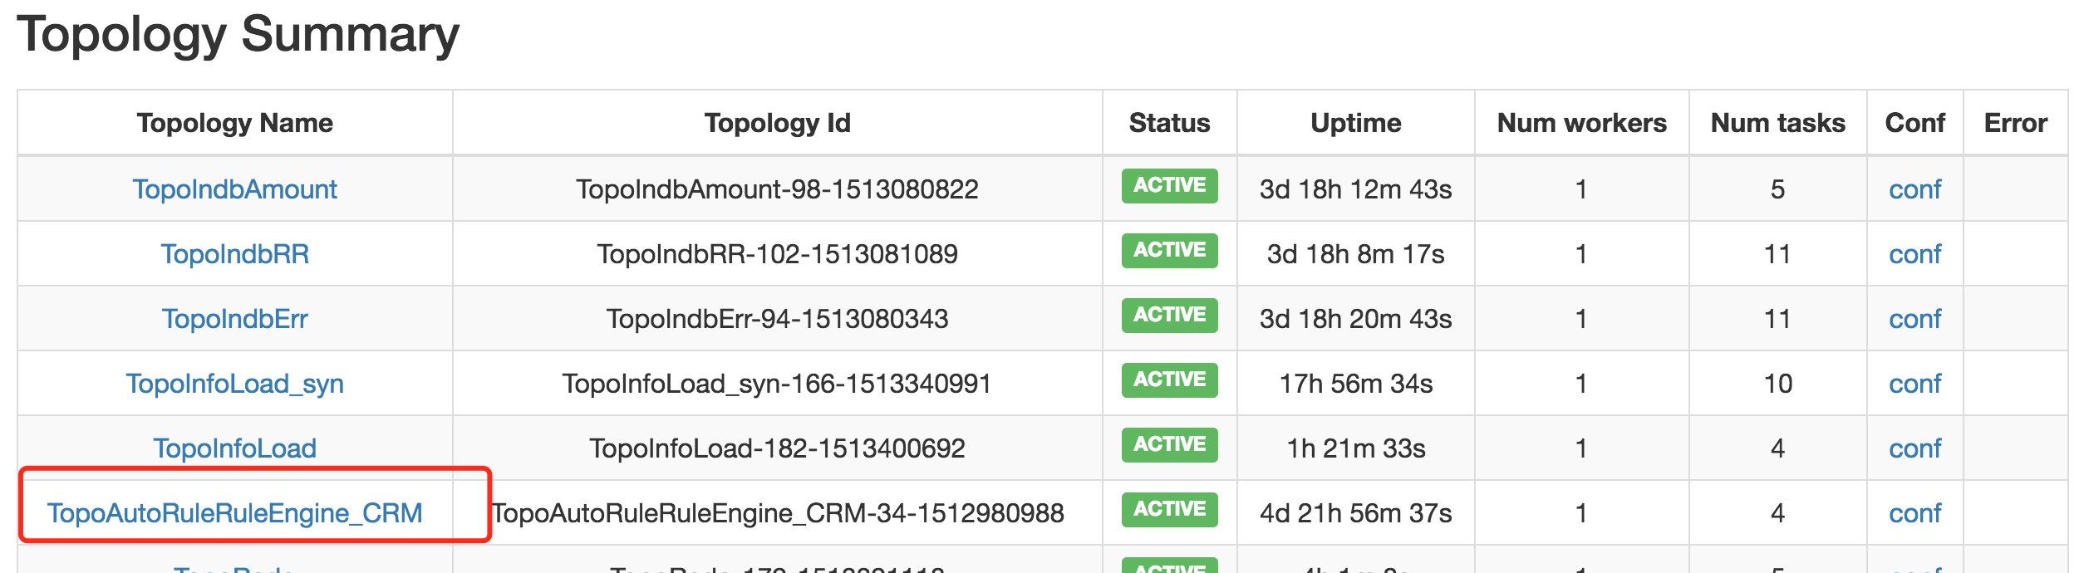Click the Num tasks column header
This screenshot has height=573, width=2084.
1777,123
